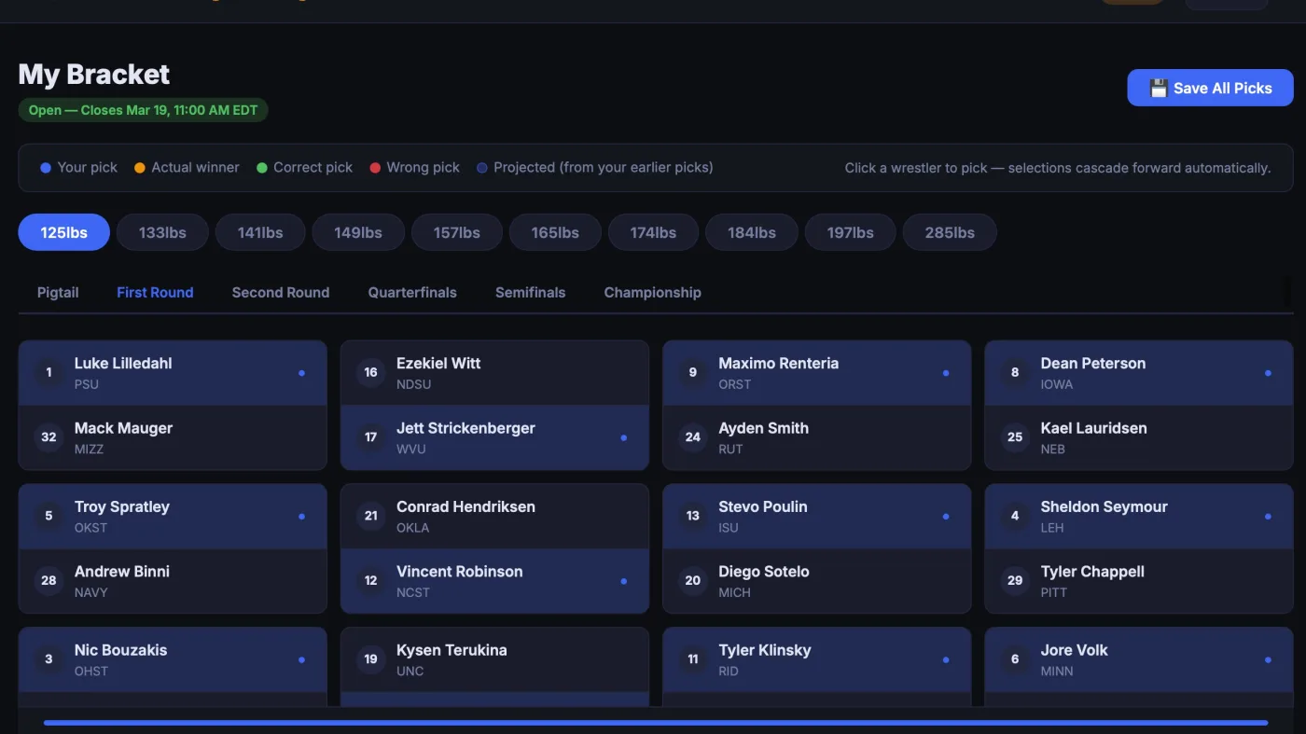Click the pick indicator dot for Vincent Robinson
Screen dimensions: 1306x734
coord(623,581)
